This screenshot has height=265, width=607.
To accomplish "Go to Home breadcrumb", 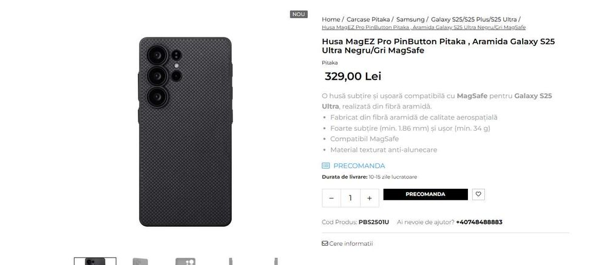I will pyautogui.click(x=331, y=19).
